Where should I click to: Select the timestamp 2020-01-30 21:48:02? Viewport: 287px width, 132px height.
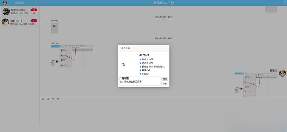(x=164, y=38)
